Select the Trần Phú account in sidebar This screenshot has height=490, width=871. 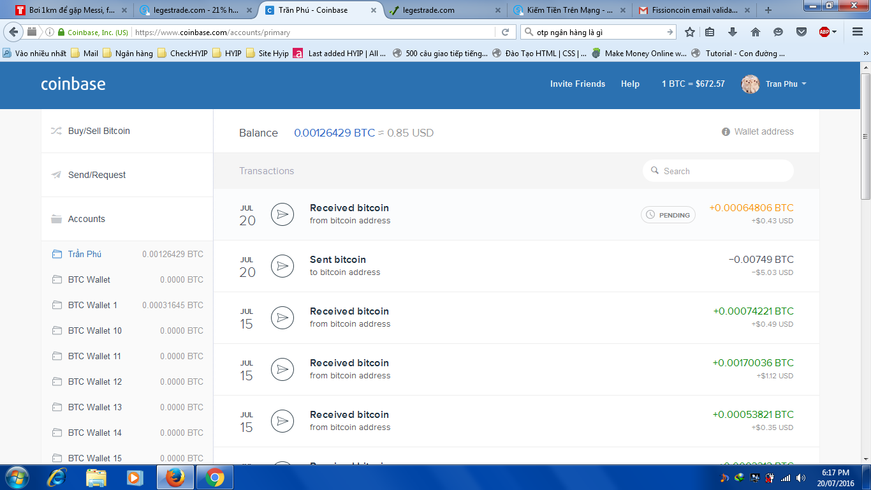point(127,254)
